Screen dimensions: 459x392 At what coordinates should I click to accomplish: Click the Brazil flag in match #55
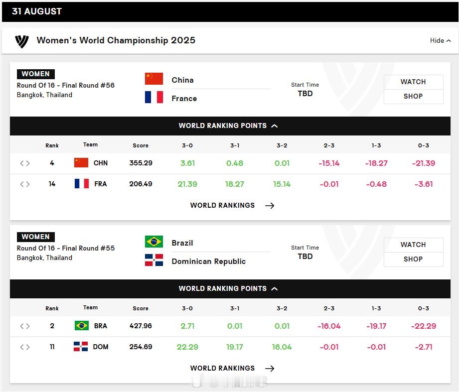coord(154,242)
